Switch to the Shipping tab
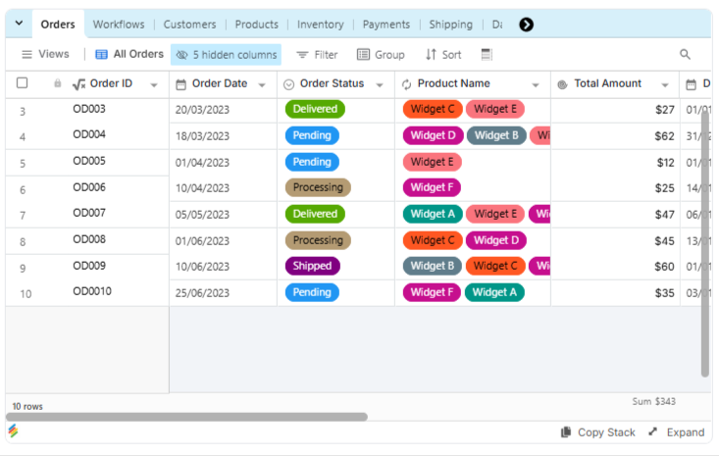This screenshot has width=719, height=456. 451,25
